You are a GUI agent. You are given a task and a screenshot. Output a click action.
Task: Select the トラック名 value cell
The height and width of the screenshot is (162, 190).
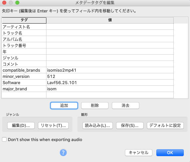point(110,33)
